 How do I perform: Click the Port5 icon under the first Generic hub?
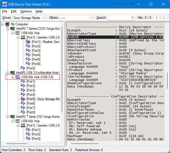tap(28, 59)
